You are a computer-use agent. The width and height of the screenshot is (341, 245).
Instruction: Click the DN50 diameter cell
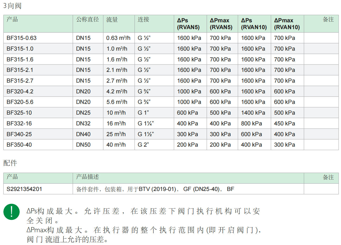[x=83, y=145]
